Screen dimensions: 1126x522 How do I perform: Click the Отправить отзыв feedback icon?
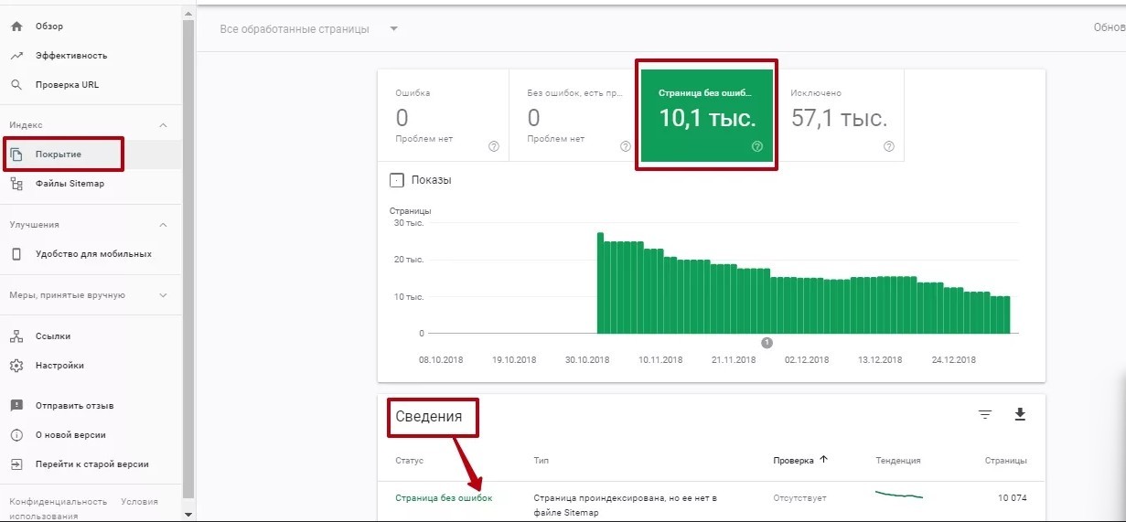click(16, 406)
